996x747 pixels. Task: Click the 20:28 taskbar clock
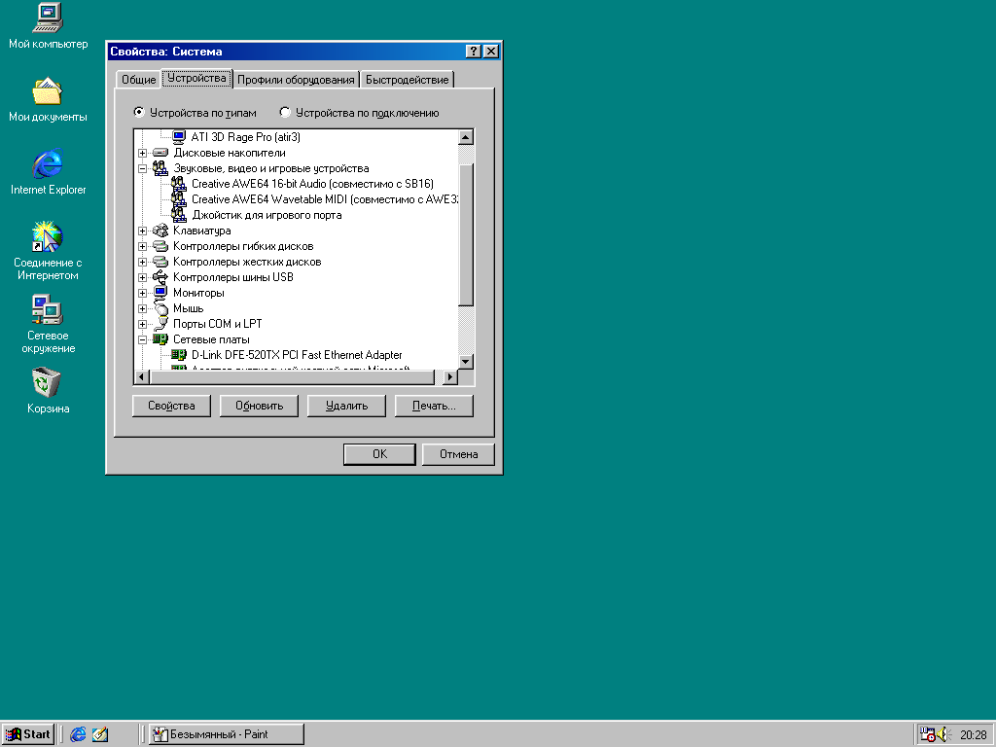pyautogui.click(x=973, y=735)
